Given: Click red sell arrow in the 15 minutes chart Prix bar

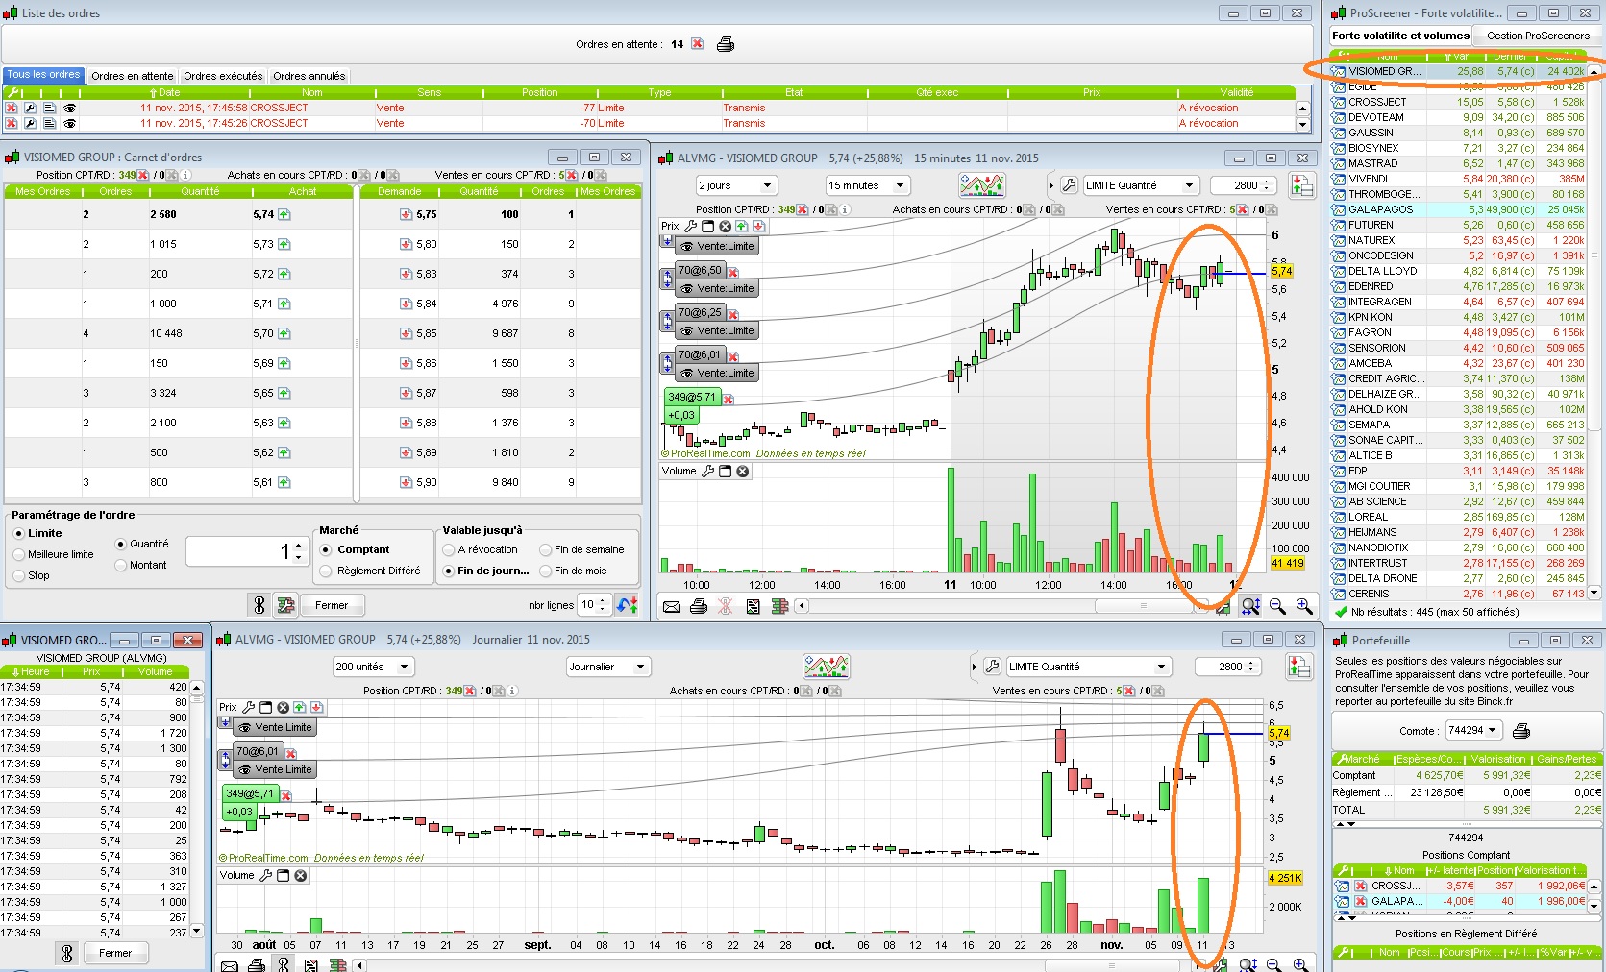Looking at the screenshot, I should (758, 227).
